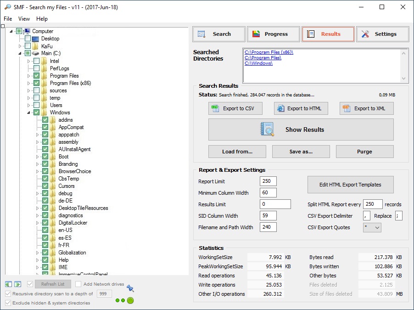414x310 pixels.
Task: Expand the Intel folder in tree
Action: coord(28,61)
